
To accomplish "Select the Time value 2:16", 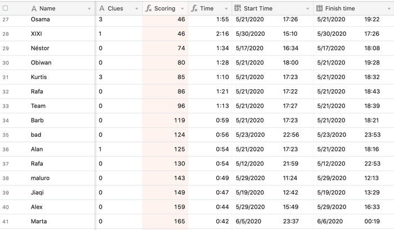I will click(x=222, y=34).
